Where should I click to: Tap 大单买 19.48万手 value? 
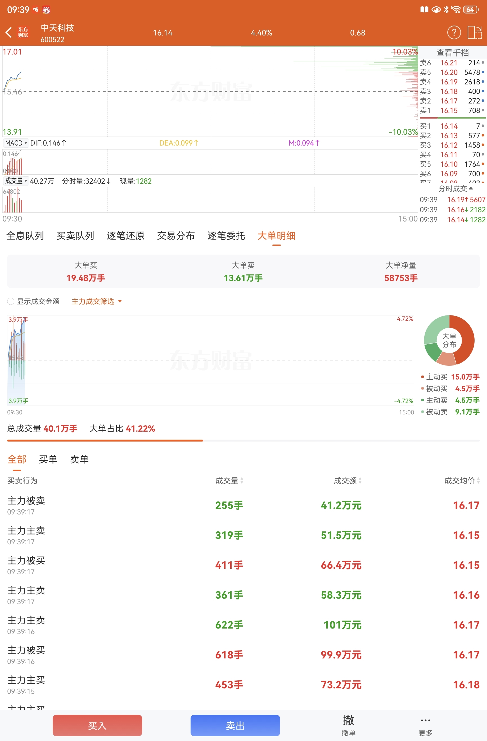coord(86,278)
